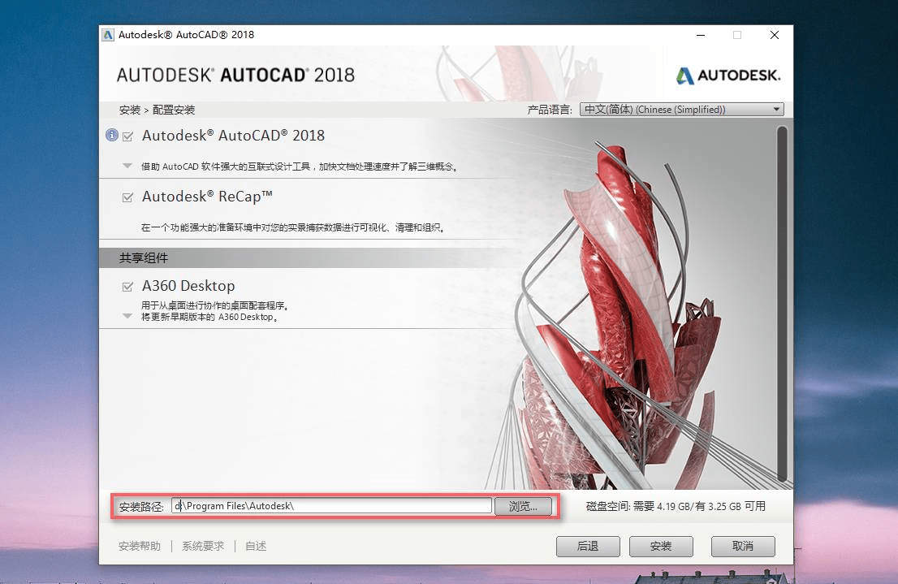Open the 自述 readme link
This screenshot has height=584, width=898.
click(x=255, y=546)
